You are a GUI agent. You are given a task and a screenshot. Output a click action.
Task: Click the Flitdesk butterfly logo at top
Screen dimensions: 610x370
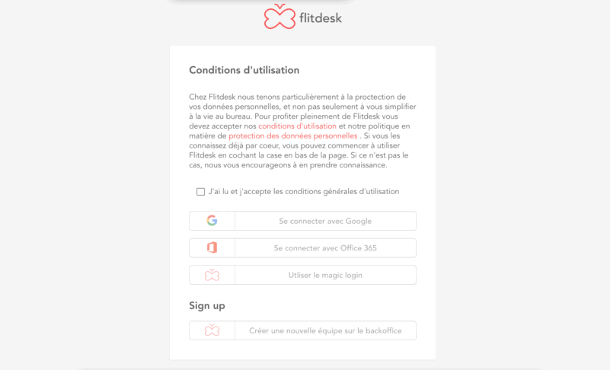click(279, 17)
